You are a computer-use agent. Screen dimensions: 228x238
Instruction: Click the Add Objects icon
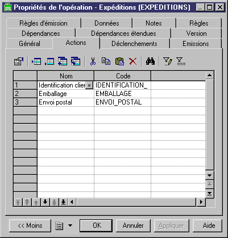pyautogui.click(x=63, y=61)
